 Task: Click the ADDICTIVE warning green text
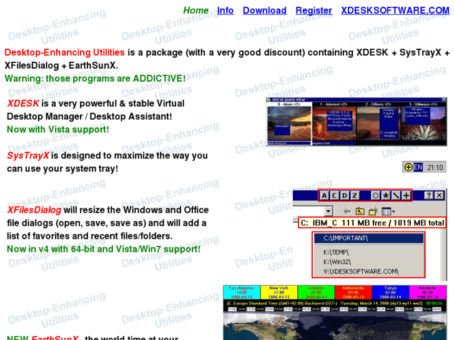[x=95, y=79]
